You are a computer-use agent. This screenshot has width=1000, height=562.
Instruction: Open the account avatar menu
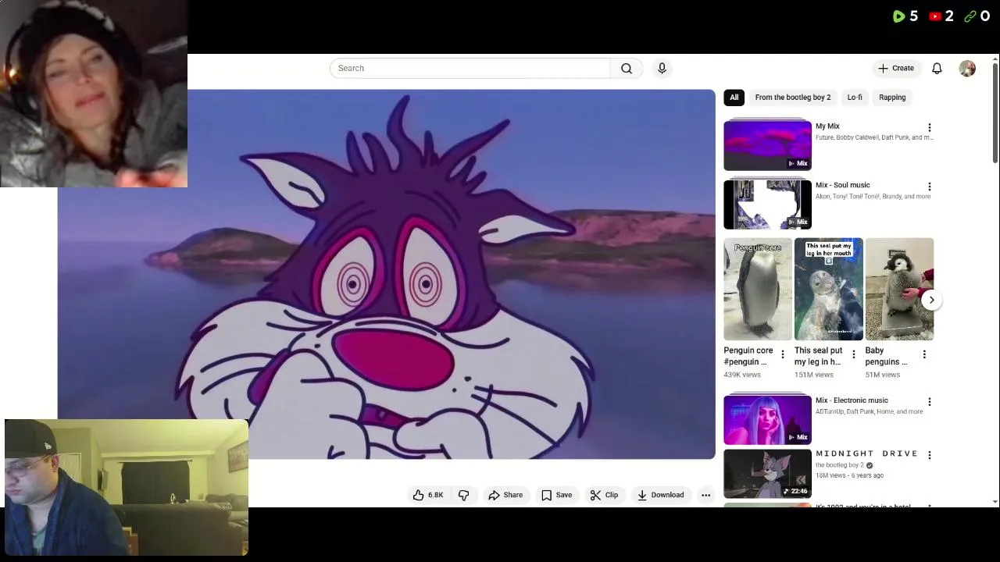coord(967,69)
